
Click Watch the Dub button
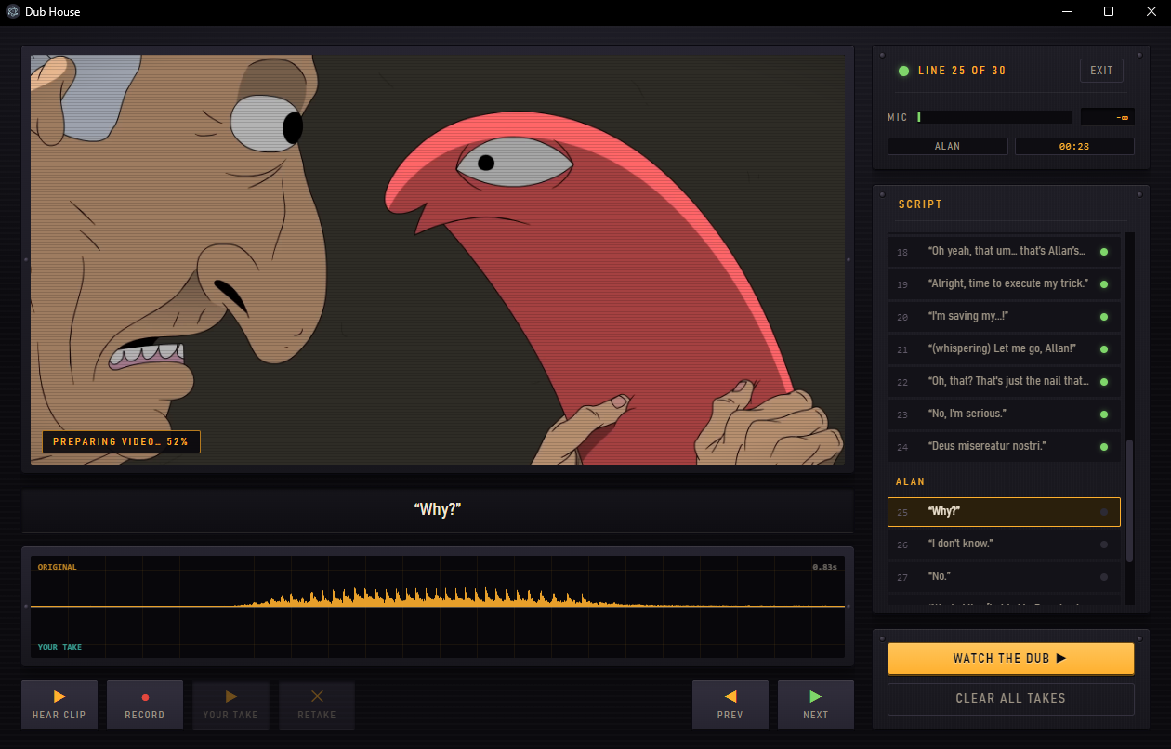tap(1011, 658)
